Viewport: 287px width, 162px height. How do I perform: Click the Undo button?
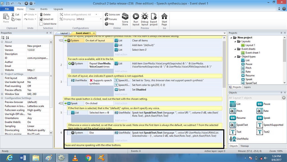29,15
